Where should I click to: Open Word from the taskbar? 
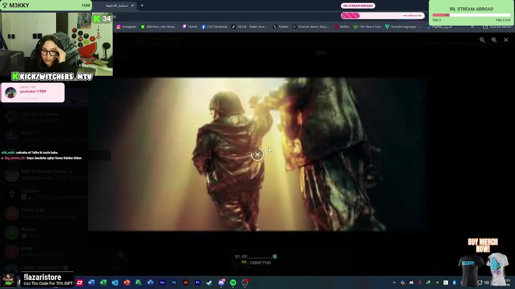tap(91, 283)
